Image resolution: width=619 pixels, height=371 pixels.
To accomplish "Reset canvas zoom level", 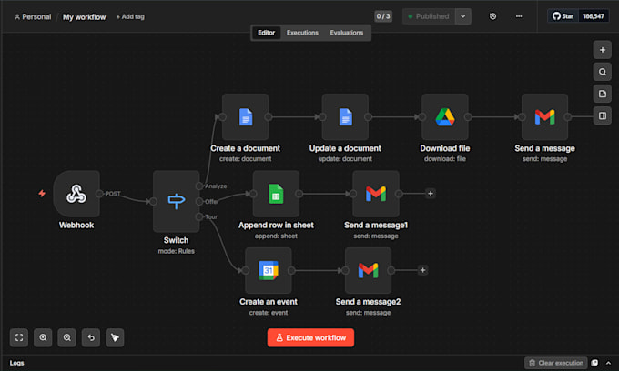I will pos(91,337).
